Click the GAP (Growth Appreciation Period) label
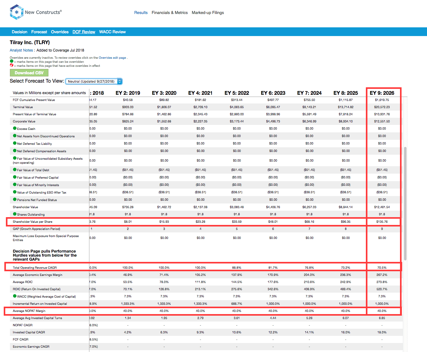The image size is (427, 352). [x=37, y=229]
